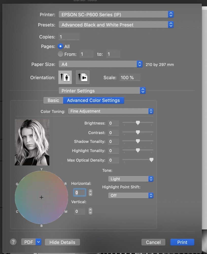Open the Printer selection dropdown
The height and width of the screenshot is (254, 207).
coord(116,14)
